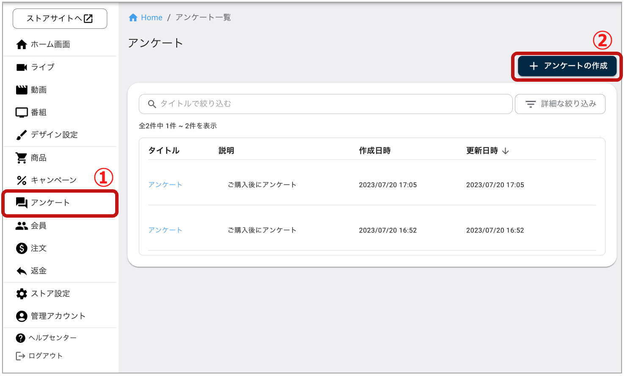Click the question mark icon for ヘルプセンター
Image resolution: width=625 pixels, height=376 pixels.
pyautogui.click(x=20, y=338)
